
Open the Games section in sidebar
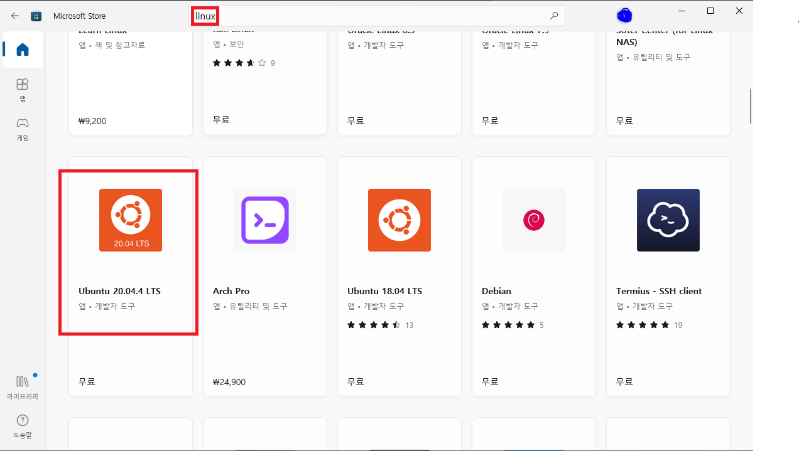coord(23,129)
